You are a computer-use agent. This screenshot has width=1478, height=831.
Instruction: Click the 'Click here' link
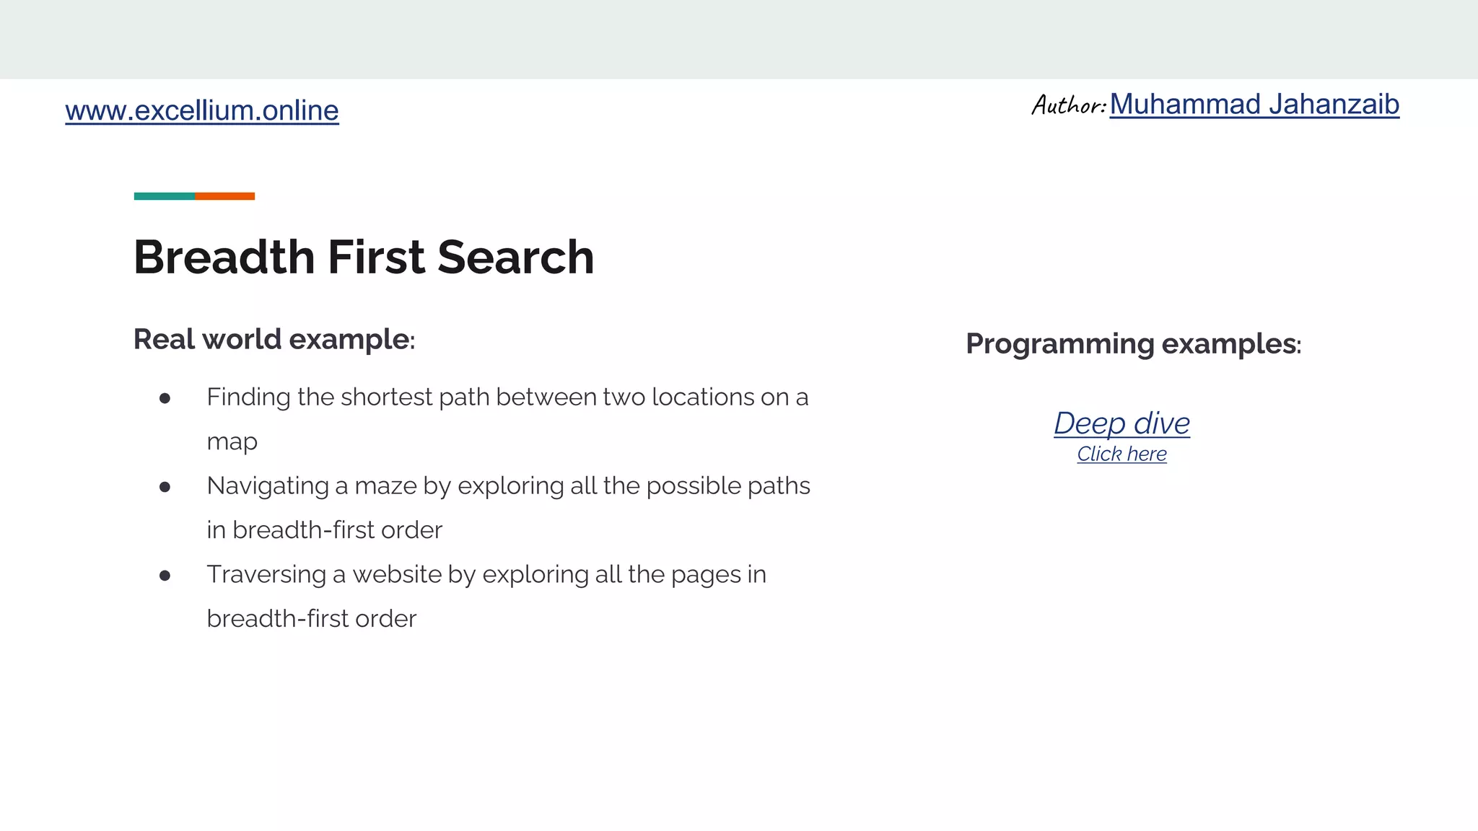[1121, 454]
